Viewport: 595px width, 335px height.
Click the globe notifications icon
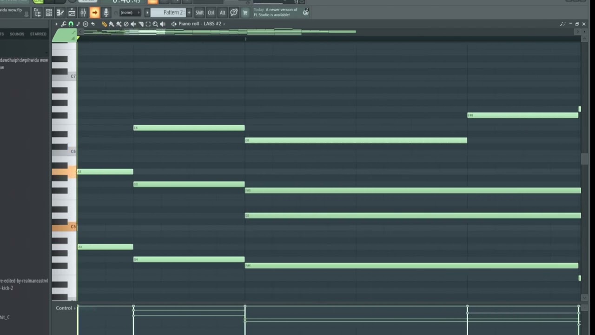[x=305, y=13]
